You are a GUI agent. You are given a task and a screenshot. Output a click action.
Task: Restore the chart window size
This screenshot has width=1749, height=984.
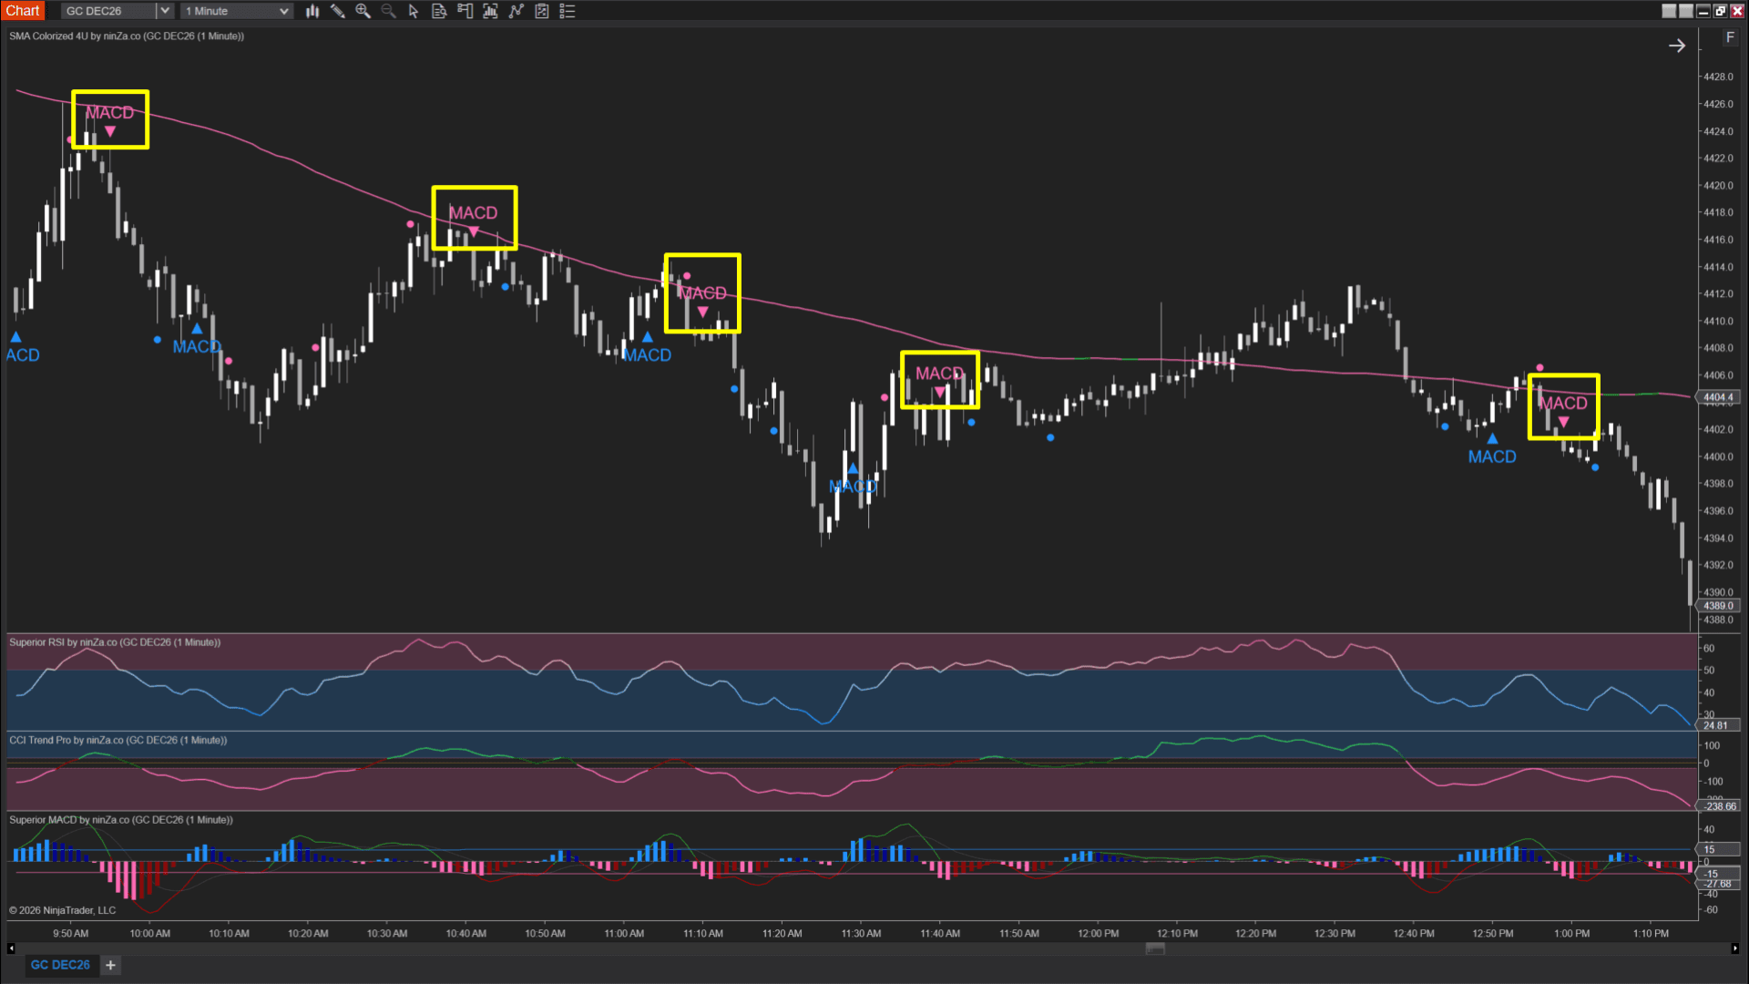point(1720,11)
